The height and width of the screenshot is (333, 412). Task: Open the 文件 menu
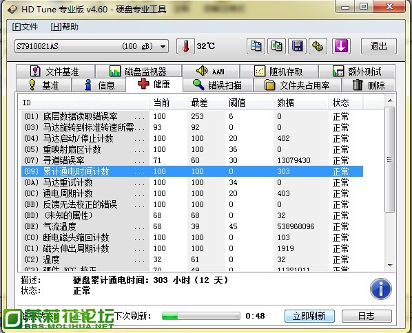click(x=25, y=27)
